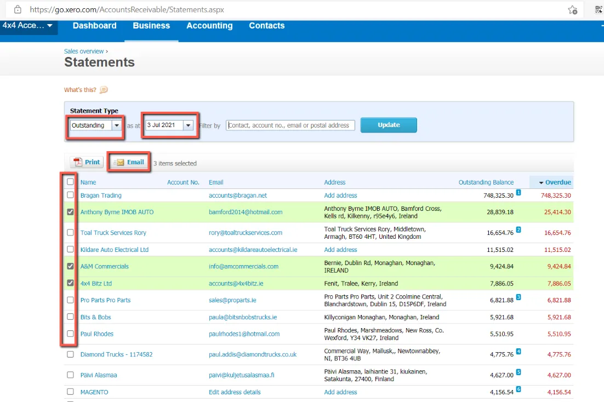This screenshot has height=402, width=604.
Task: Click the 3 items selected text
Action: 175,163
